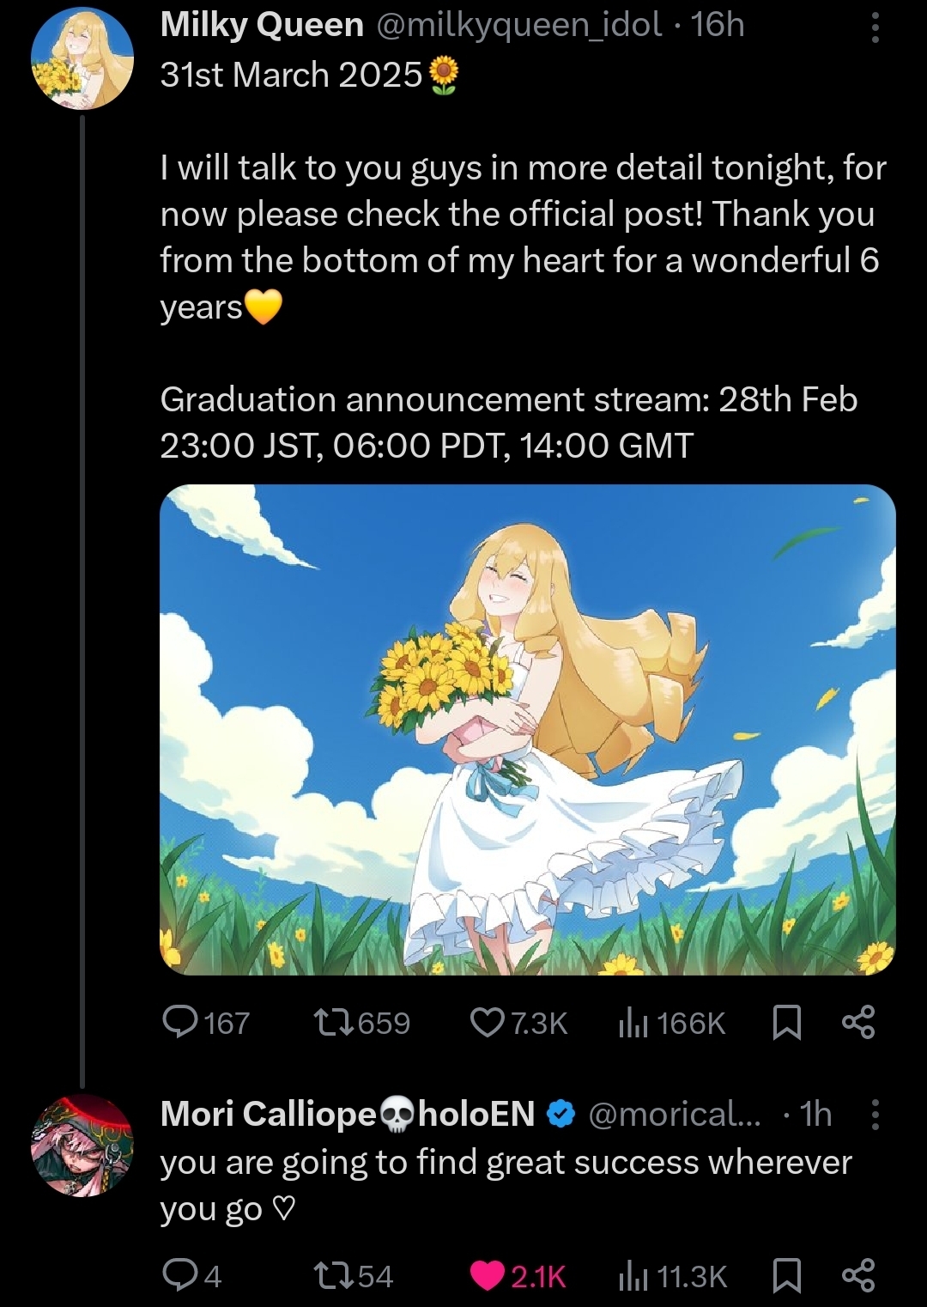927x1307 pixels.
Task: Repost Milky Queen's graduation post
Action: point(361,1022)
